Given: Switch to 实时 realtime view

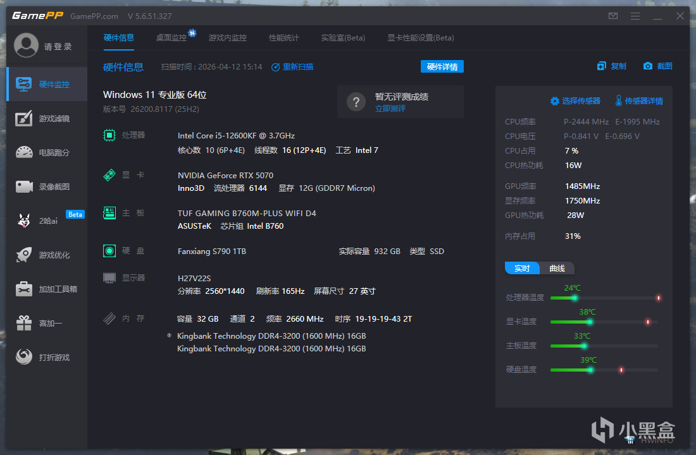Looking at the screenshot, I should point(522,269).
